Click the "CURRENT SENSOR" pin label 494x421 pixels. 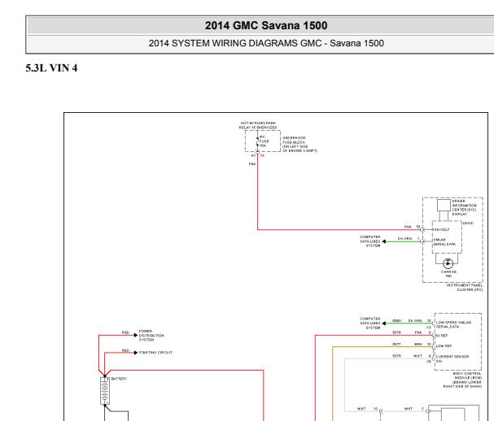(452, 357)
